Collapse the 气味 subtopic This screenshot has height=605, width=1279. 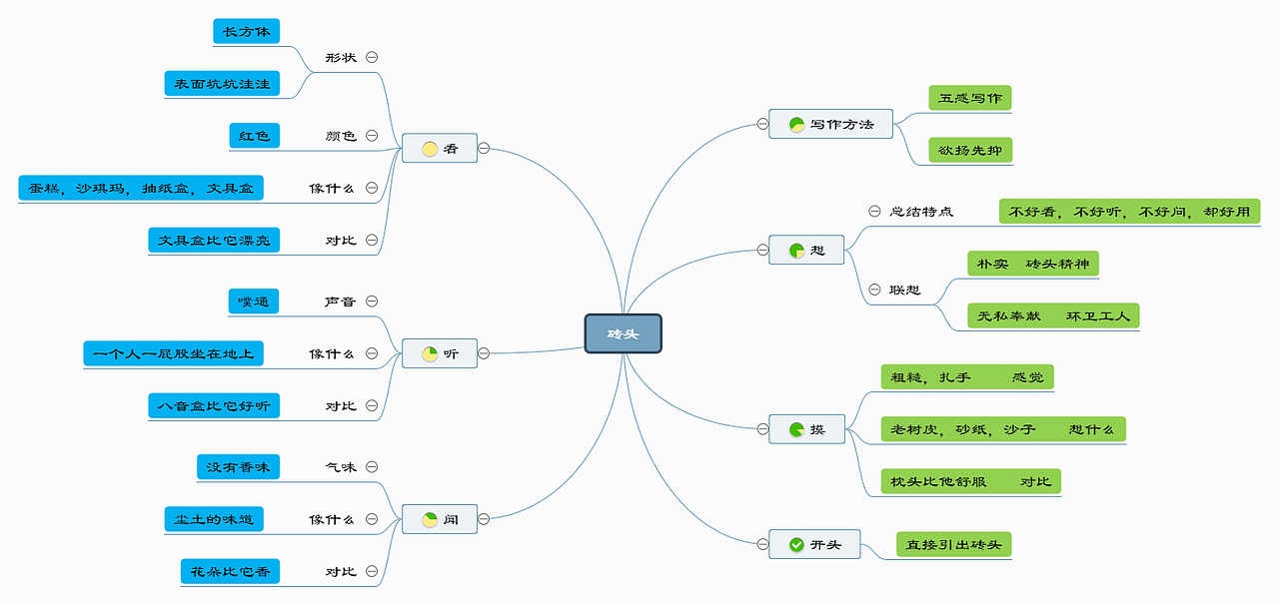click(x=372, y=466)
